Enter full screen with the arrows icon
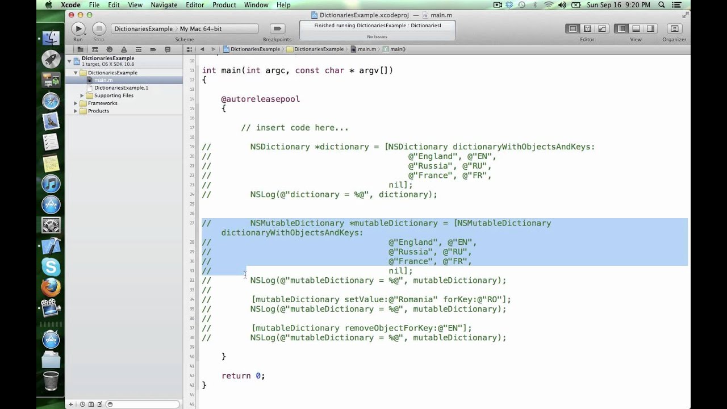Image resolution: width=727 pixels, height=409 pixels. [684, 15]
